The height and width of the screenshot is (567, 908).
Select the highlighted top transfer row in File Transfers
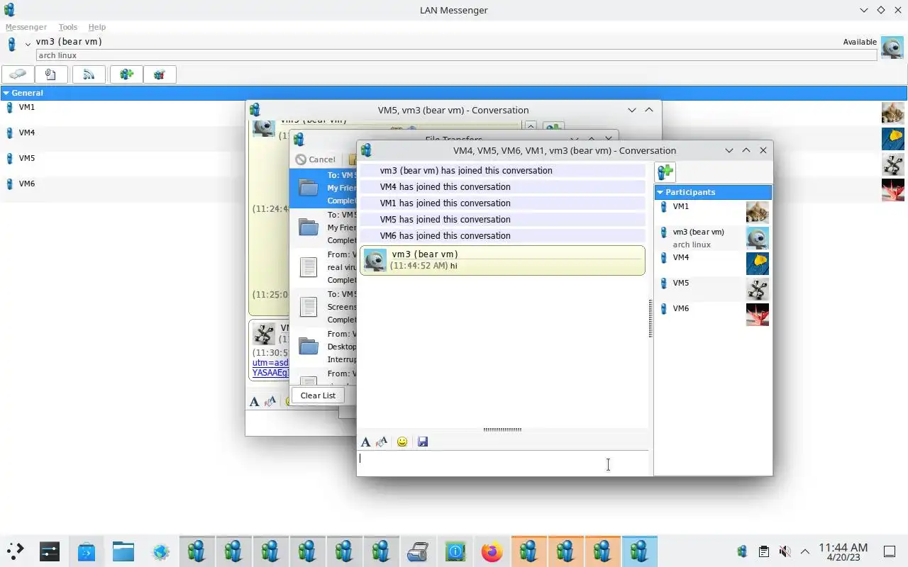[323, 188]
